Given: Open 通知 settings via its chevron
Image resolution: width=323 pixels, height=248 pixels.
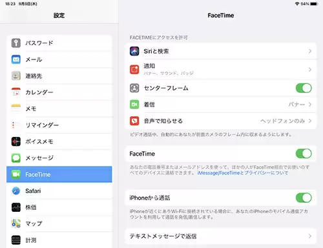Looking at the screenshot, I should (x=310, y=70).
